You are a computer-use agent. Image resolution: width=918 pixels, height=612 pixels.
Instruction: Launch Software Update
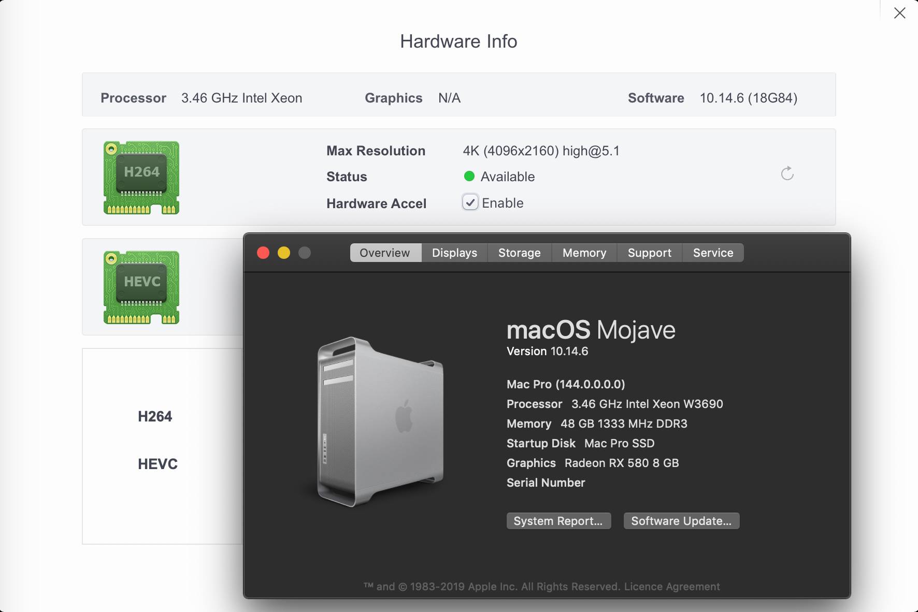pyautogui.click(x=681, y=521)
